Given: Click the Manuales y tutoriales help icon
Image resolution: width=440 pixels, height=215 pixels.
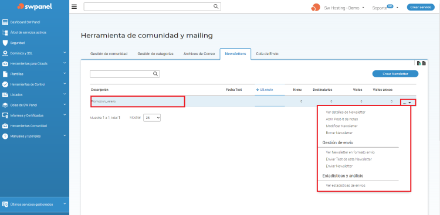Looking at the screenshot, I should [x=5, y=136].
